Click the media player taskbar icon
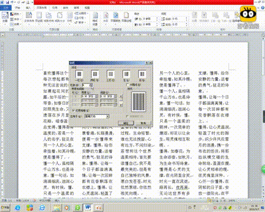This screenshot has height=212, width=265. [67, 207]
